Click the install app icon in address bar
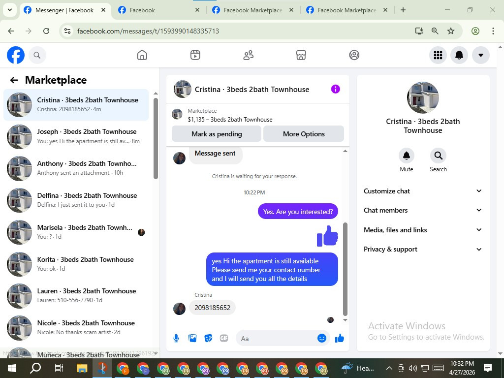 click(x=419, y=31)
